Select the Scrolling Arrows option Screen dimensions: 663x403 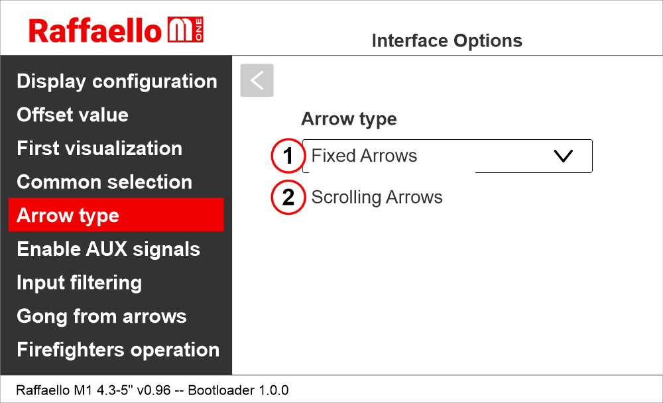click(x=377, y=198)
